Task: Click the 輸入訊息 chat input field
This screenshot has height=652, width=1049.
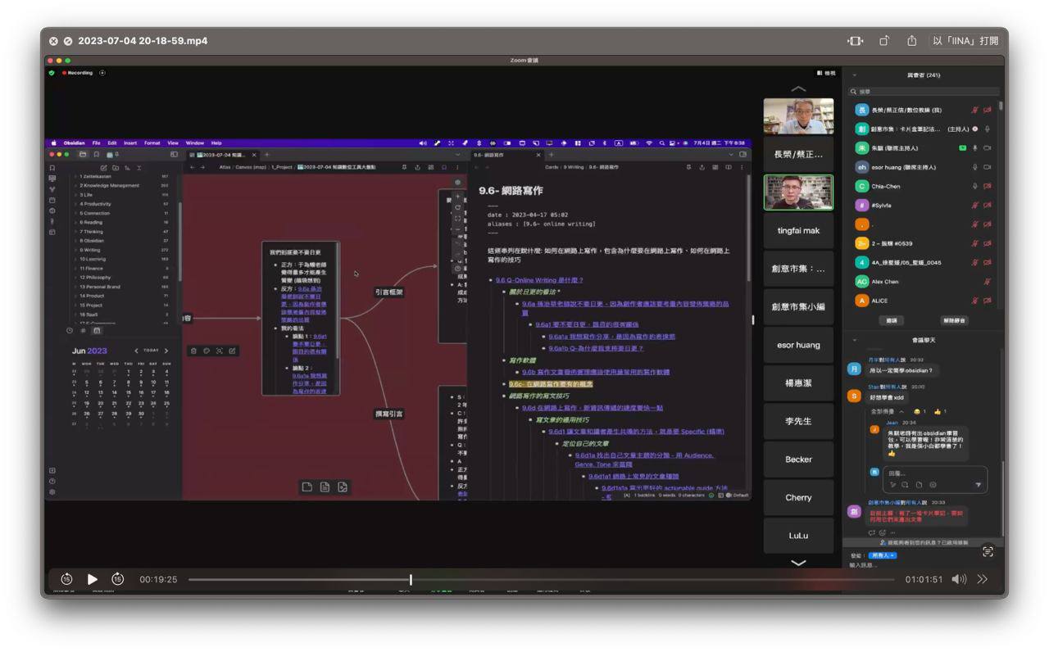Action: coord(924,565)
